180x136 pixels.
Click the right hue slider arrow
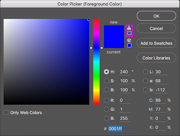click(x=101, y=48)
